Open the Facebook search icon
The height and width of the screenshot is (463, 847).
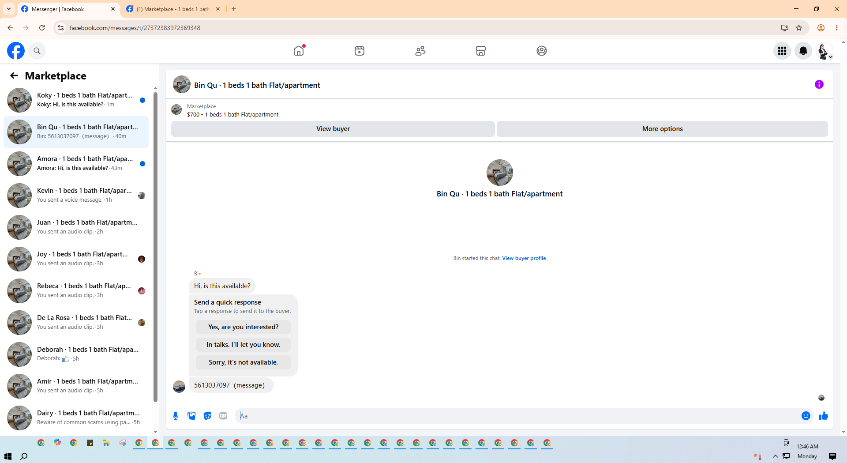(x=37, y=51)
